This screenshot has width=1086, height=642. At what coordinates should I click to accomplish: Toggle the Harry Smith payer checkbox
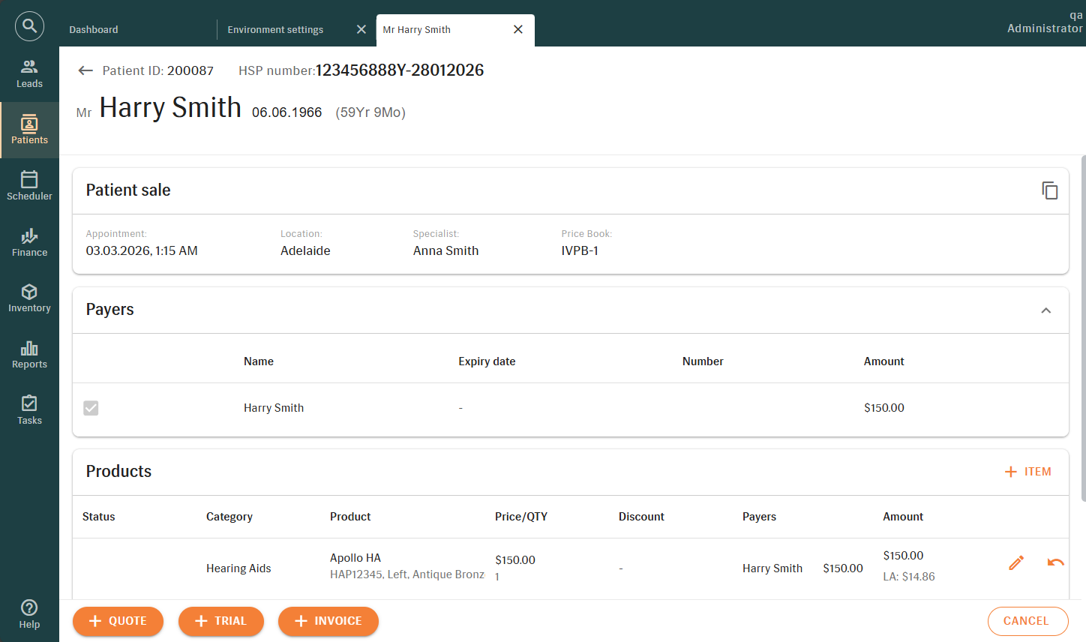click(x=91, y=408)
